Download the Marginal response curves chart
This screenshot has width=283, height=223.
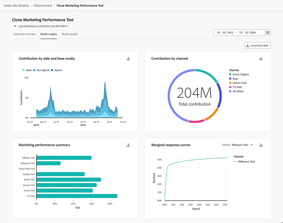pos(261,145)
